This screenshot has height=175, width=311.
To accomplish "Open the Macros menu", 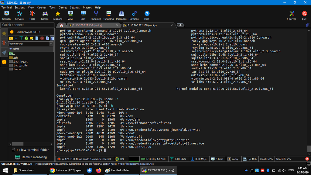I will [87, 8].
